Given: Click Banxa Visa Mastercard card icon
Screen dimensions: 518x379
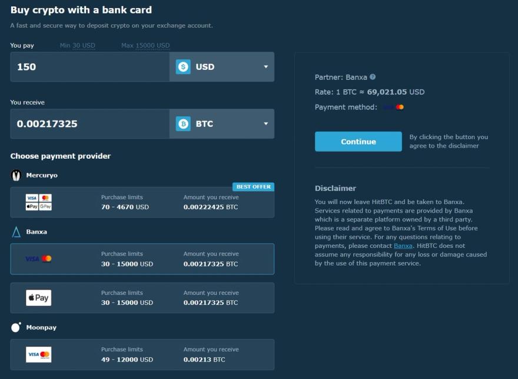Looking at the screenshot, I should (38, 259).
